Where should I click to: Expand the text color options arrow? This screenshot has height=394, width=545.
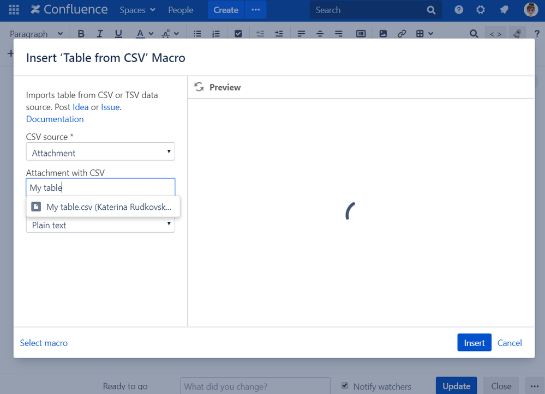tap(151, 34)
